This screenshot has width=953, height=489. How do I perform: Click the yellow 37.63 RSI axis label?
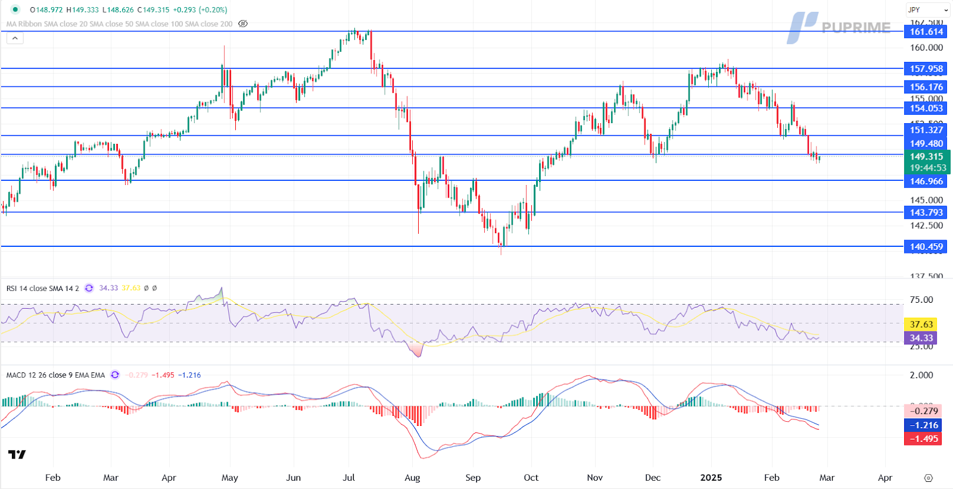(921, 324)
